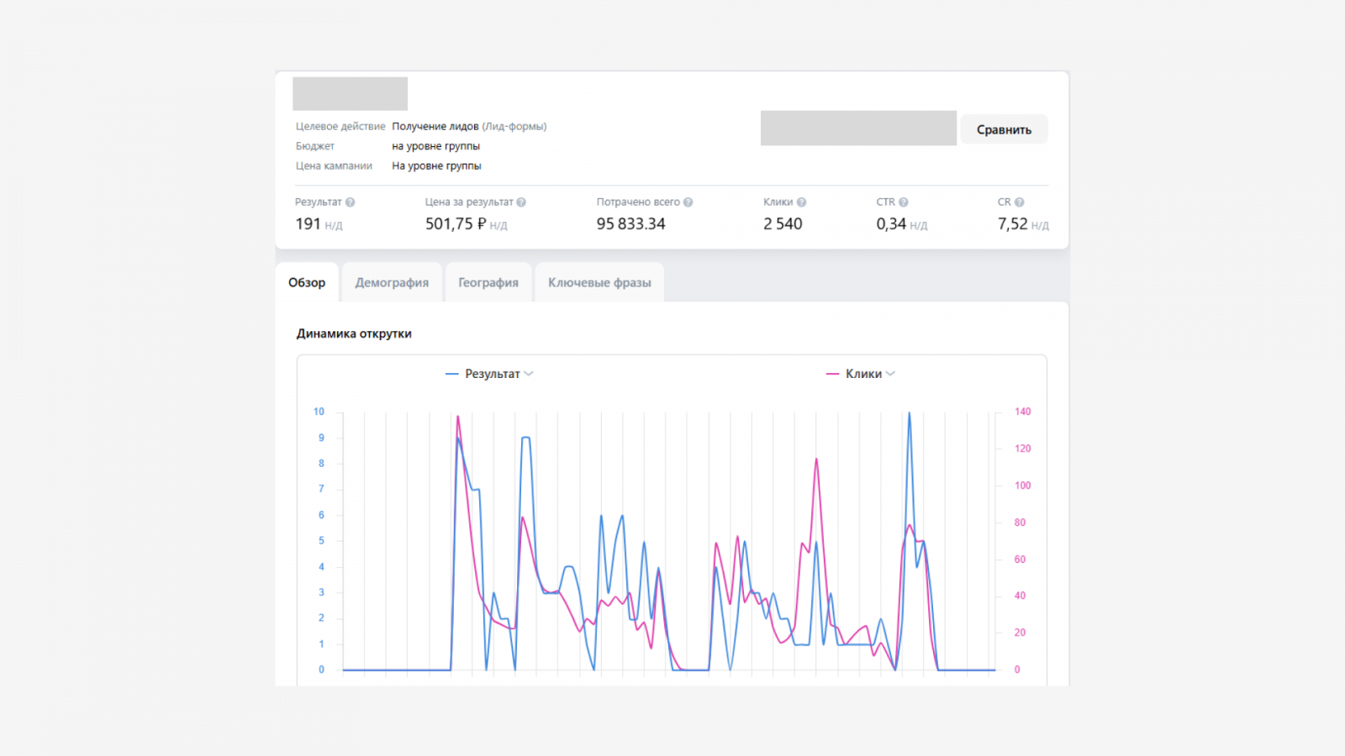
Task: Open the Клики chart series dropdown
Action: [x=890, y=374]
